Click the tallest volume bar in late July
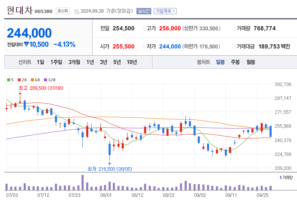The height and width of the screenshot is (201, 297). tap(82, 182)
